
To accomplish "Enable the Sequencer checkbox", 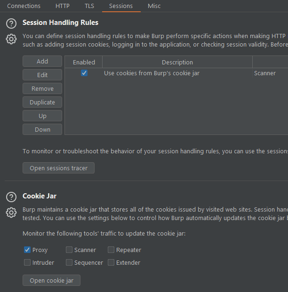I will [69, 263].
